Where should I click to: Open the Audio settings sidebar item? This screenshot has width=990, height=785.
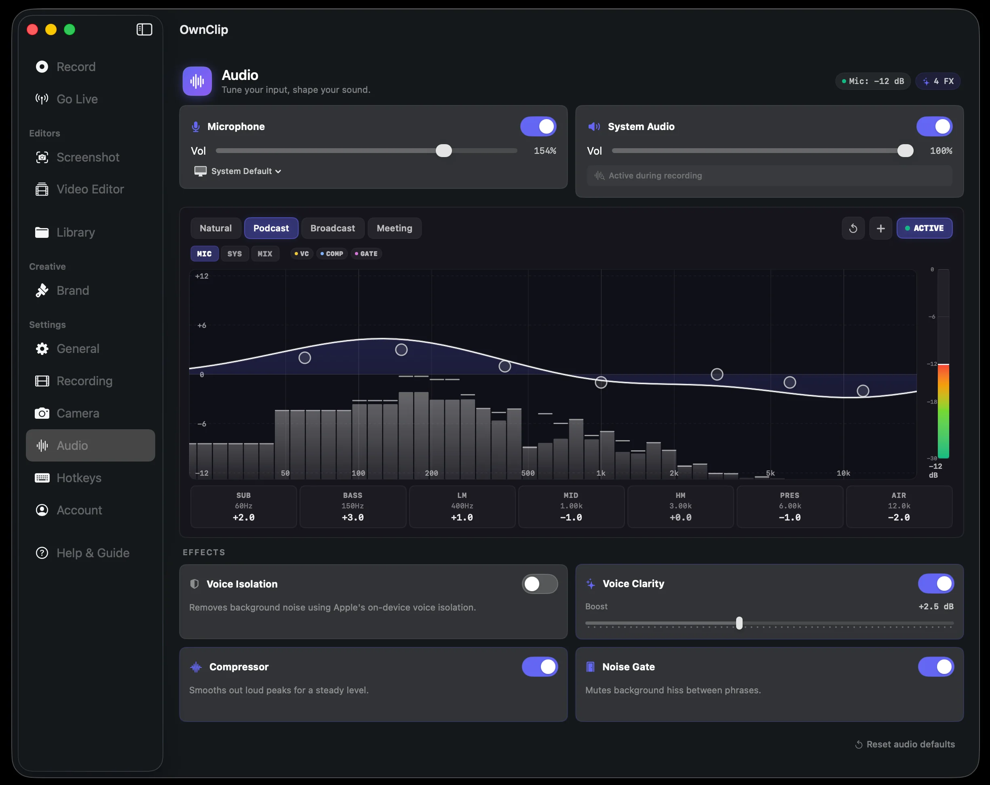click(x=91, y=445)
